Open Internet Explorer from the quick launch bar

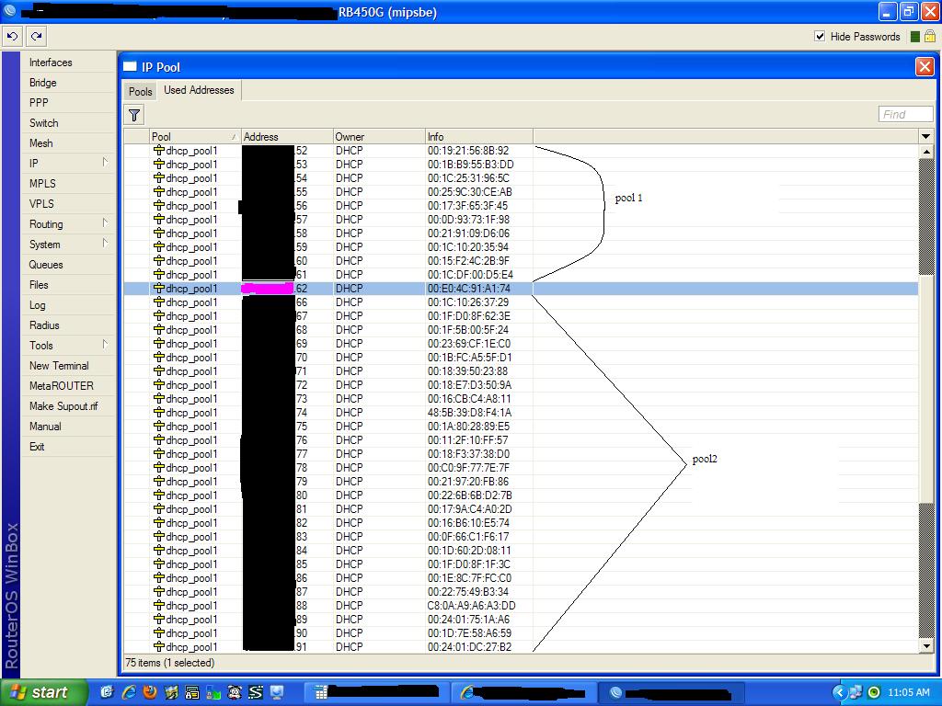(128, 691)
